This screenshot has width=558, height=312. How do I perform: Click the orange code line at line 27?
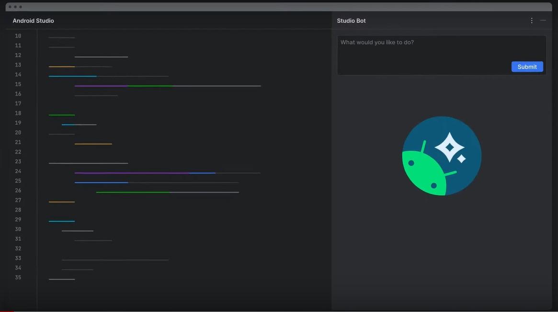pyautogui.click(x=61, y=201)
